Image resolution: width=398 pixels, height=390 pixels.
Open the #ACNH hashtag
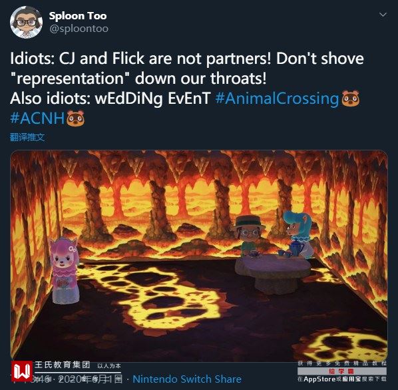click(x=37, y=118)
